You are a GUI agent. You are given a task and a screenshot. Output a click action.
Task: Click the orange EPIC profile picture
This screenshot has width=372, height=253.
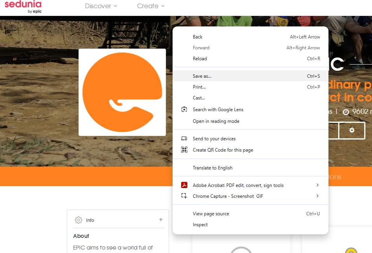[x=122, y=92]
